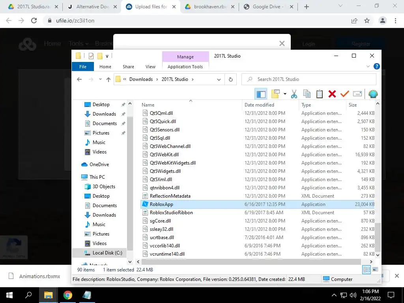Click the file list vertical scrollbar down arrow
The width and height of the screenshot is (404, 303).
click(x=378, y=255)
